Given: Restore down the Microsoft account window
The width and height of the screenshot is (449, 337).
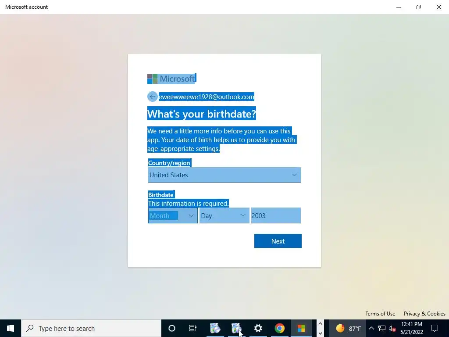Looking at the screenshot, I should coord(419,7).
